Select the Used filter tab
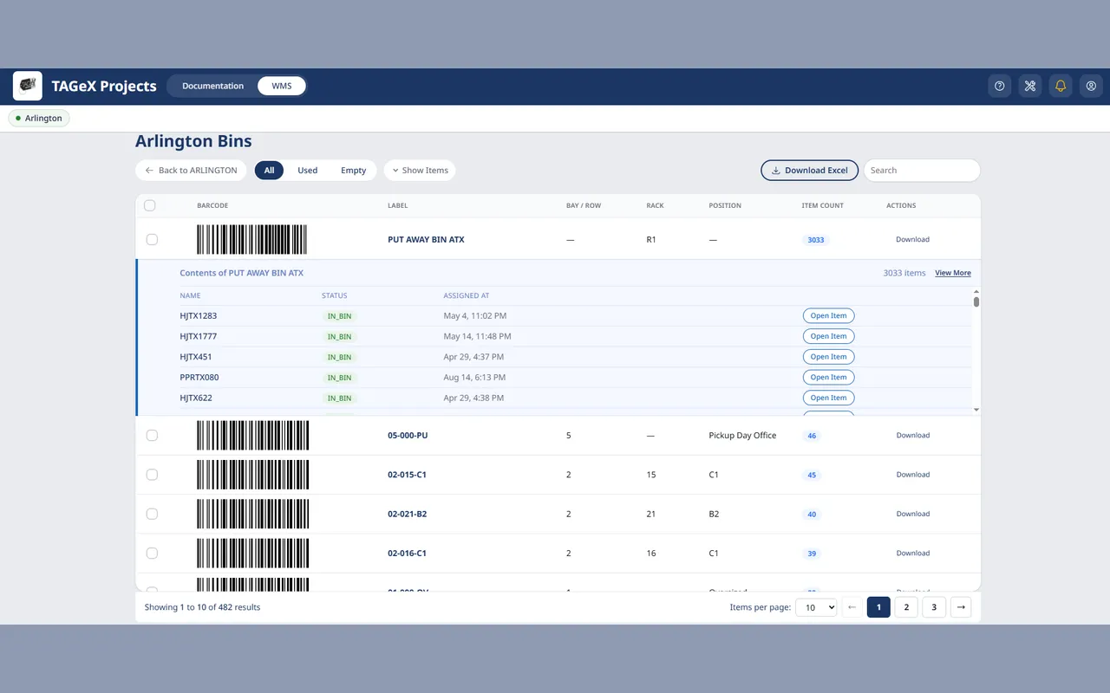Image resolution: width=1110 pixels, height=693 pixels. tap(308, 171)
